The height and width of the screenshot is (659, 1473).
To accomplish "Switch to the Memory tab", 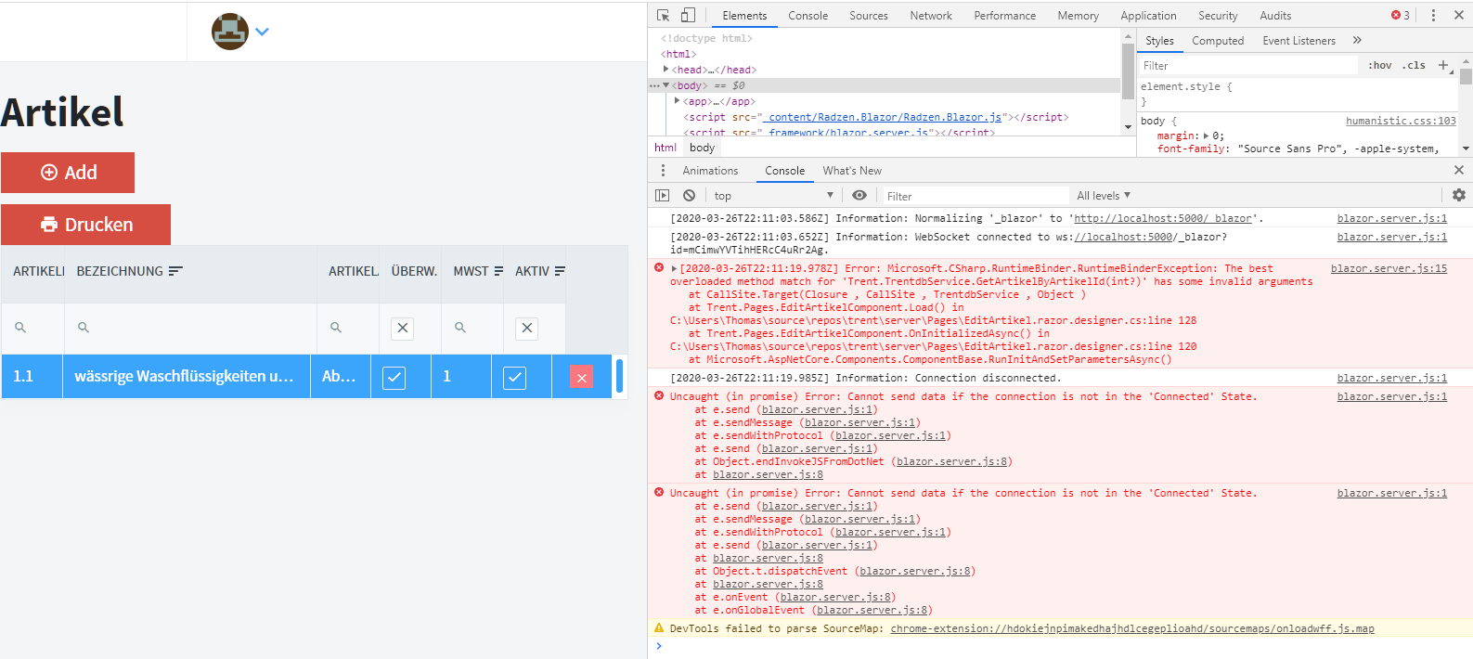I will pyautogui.click(x=1078, y=16).
